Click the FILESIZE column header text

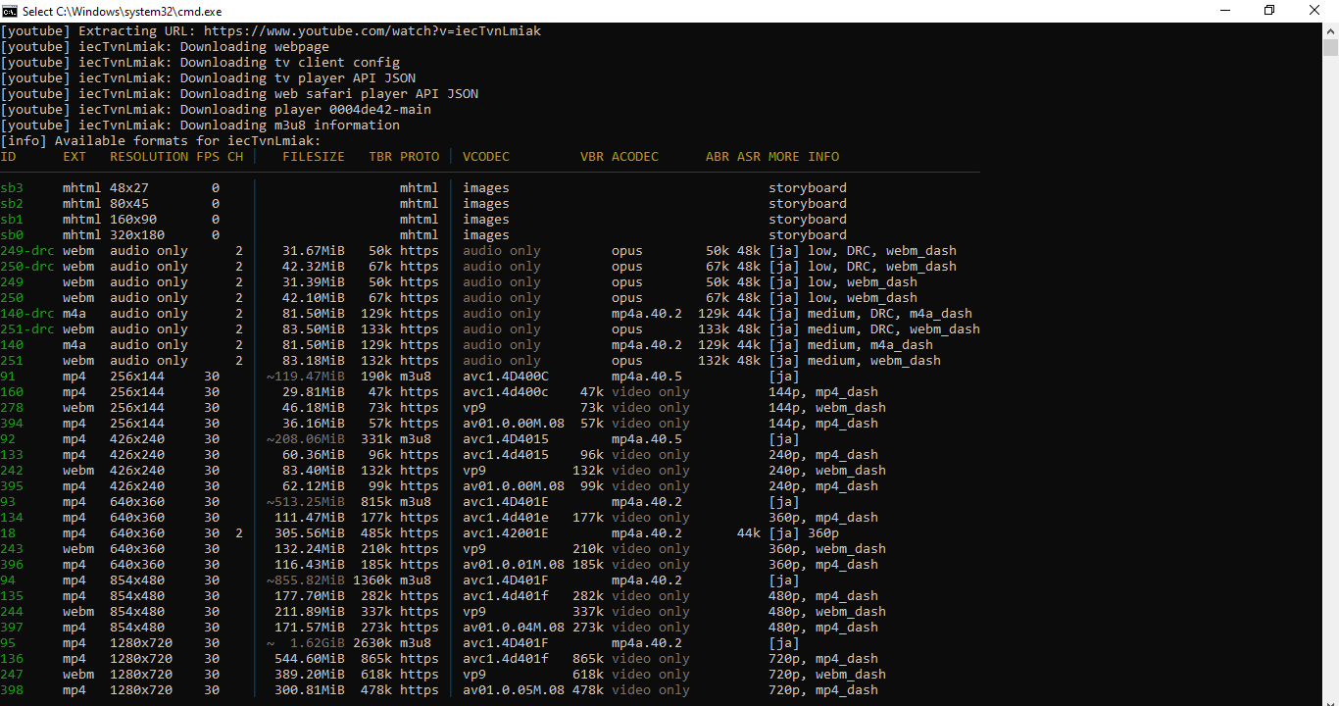click(x=313, y=157)
